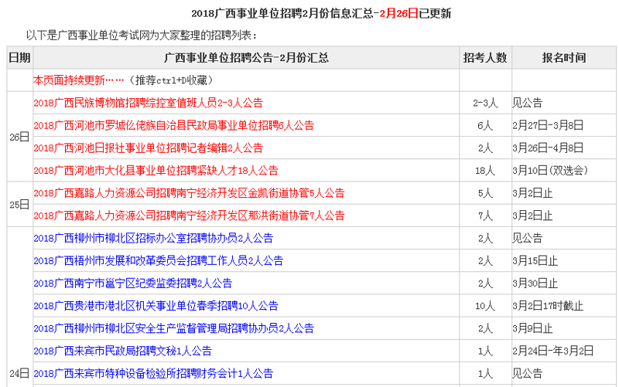Open the 柳北区安全生产监督管理局招聘协办员 link
619x387 pixels.
pos(173,328)
